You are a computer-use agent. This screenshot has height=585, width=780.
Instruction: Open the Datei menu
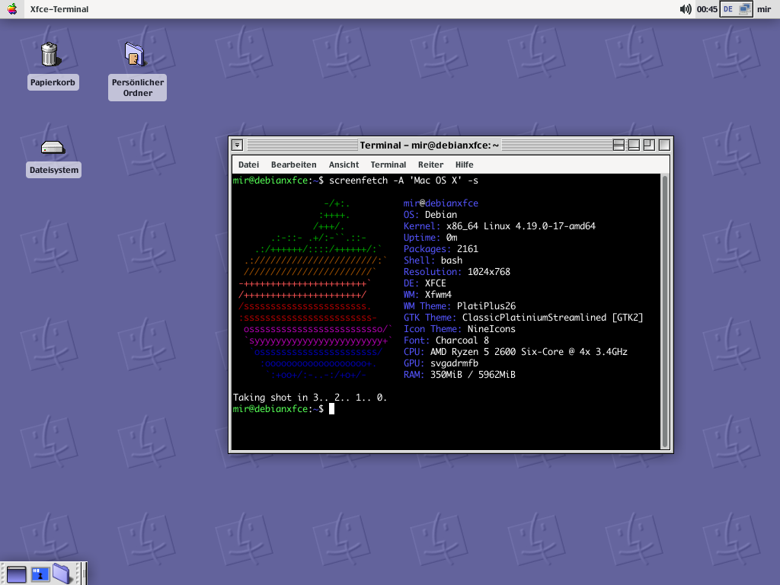[x=249, y=165]
